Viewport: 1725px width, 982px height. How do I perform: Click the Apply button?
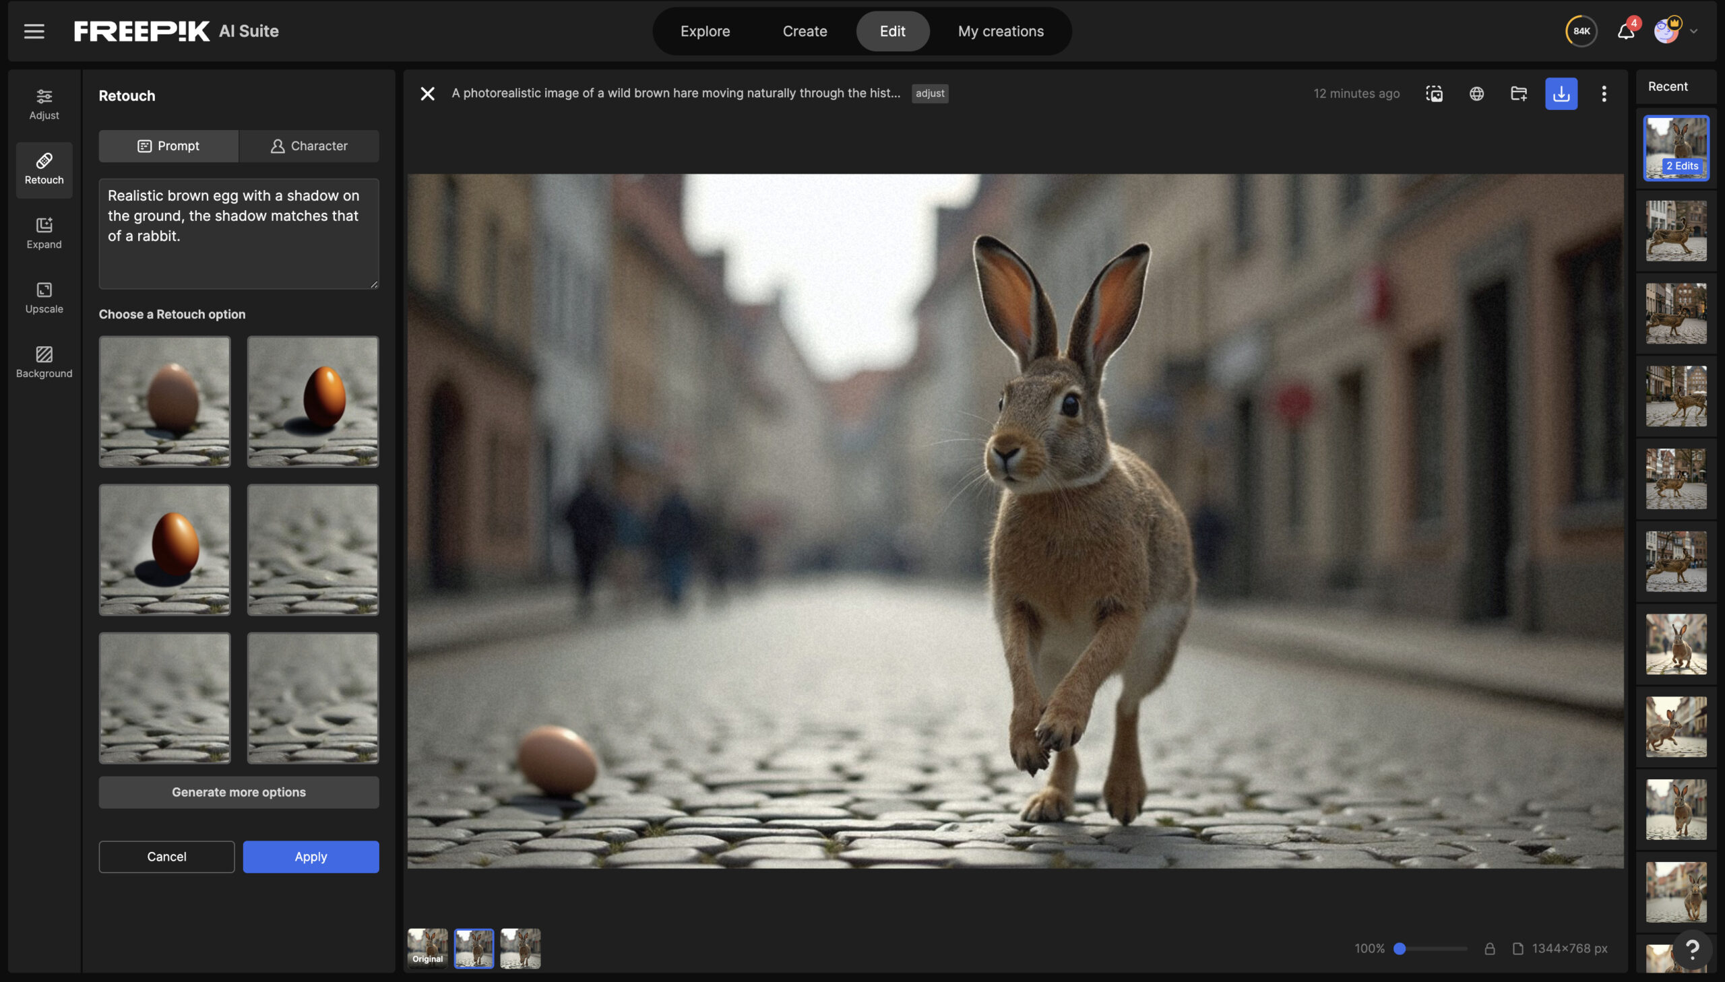pyautogui.click(x=311, y=856)
